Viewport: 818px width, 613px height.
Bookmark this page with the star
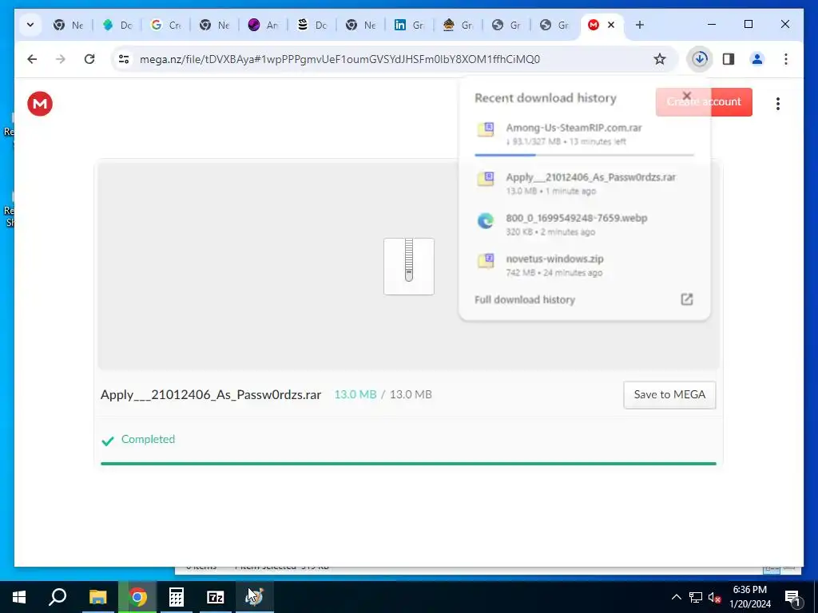pyautogui.click(x=659, y=59)
